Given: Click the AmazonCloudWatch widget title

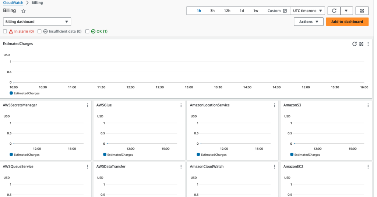Looking at the screenshot, I should tap(207, 166).
